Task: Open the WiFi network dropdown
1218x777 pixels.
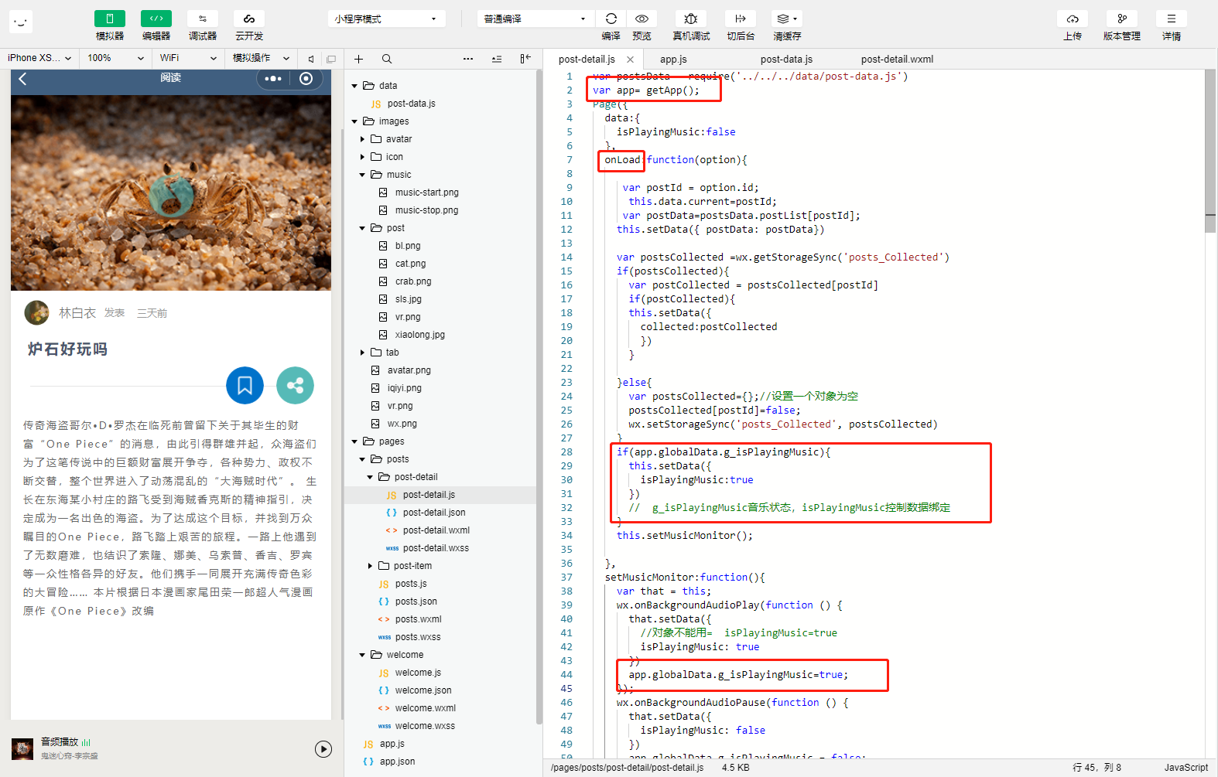Action: point(188,58)
